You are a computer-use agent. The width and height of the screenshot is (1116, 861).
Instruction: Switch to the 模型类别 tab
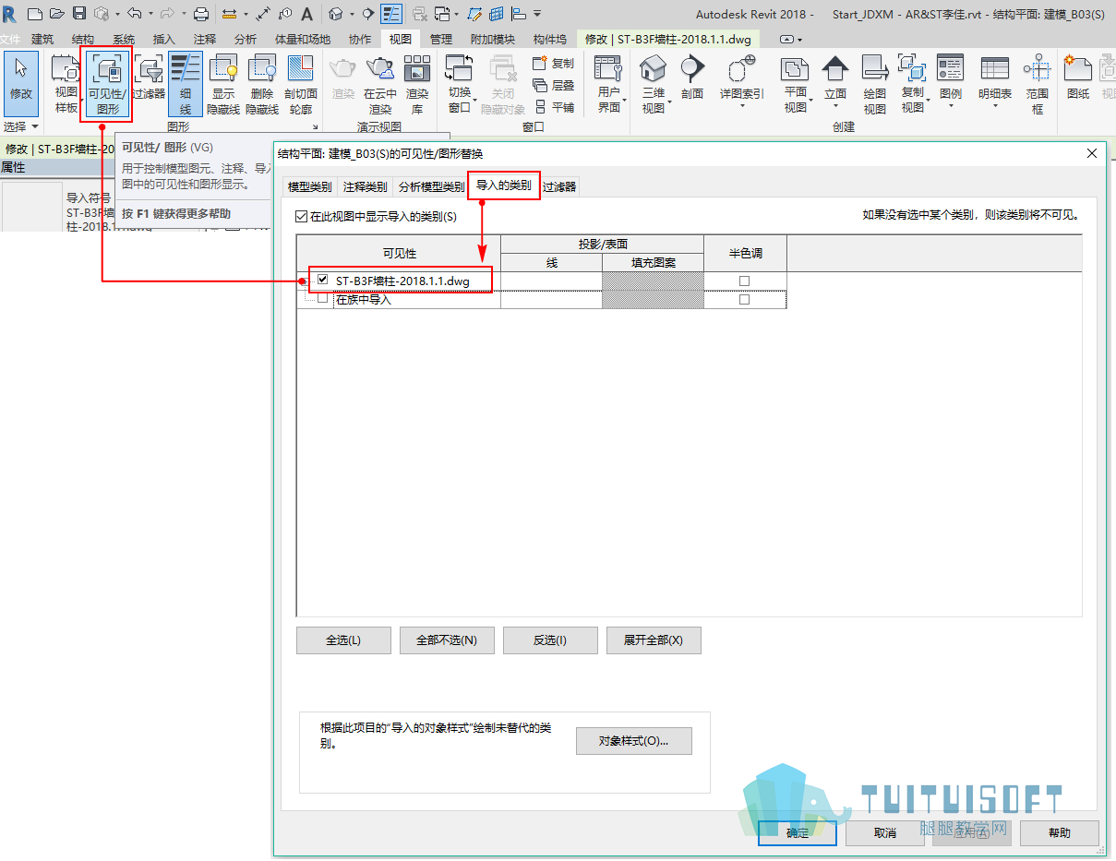click(x=309, y=186)
